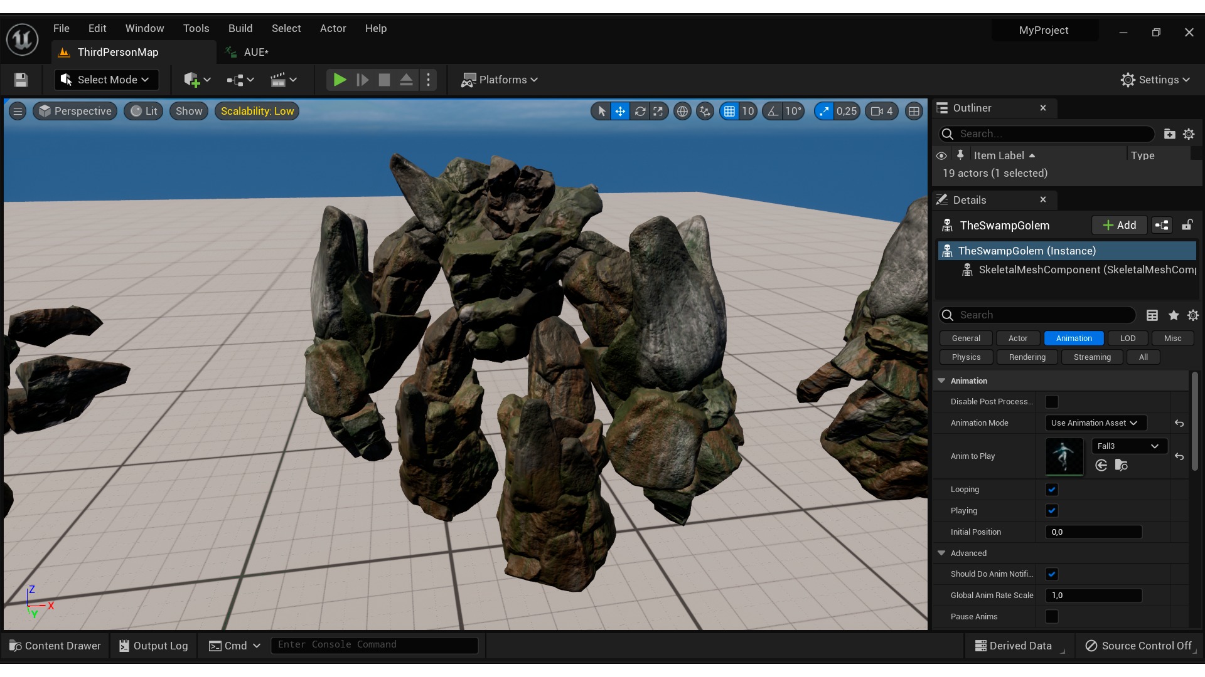Image resolution: width=1205 pixels, height=677 pixels.
Task: Toggle rotation angle snapping icon
Action: click(x=773, y=111)
